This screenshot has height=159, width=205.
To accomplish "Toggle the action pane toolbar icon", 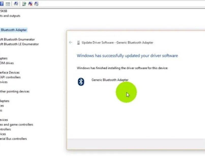I will 8,4.
